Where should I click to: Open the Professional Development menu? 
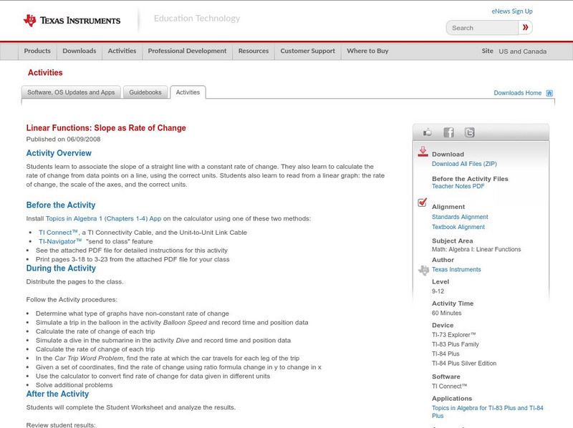(x=187, y=51)
